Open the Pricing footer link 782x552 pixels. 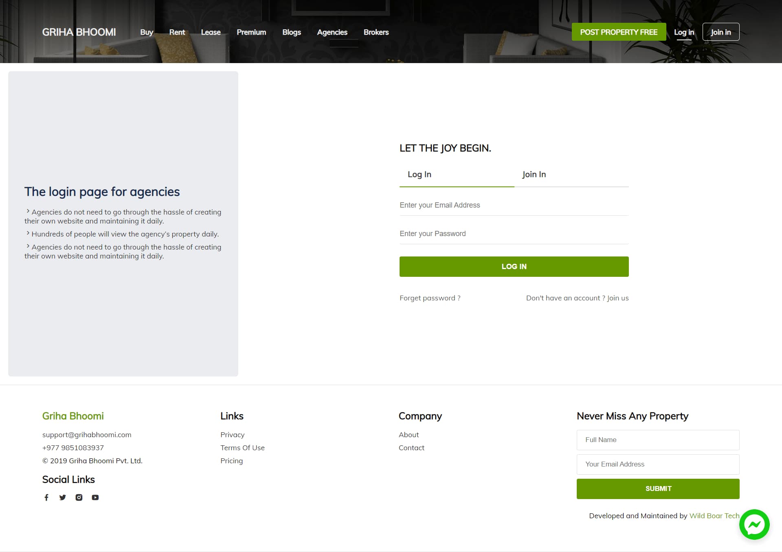point(232,461)
